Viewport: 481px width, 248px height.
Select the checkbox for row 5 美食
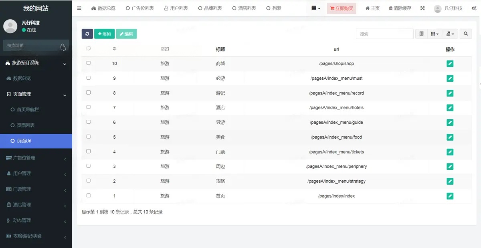tap(89, 137)
